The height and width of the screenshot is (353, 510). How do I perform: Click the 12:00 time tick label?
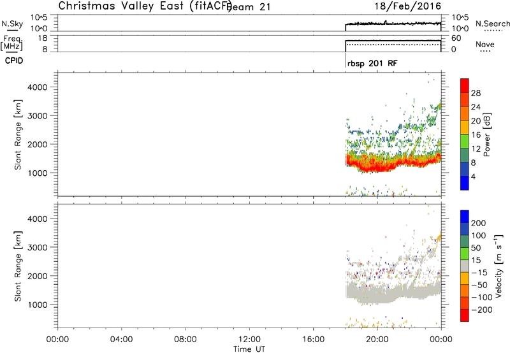coord(249,340)
